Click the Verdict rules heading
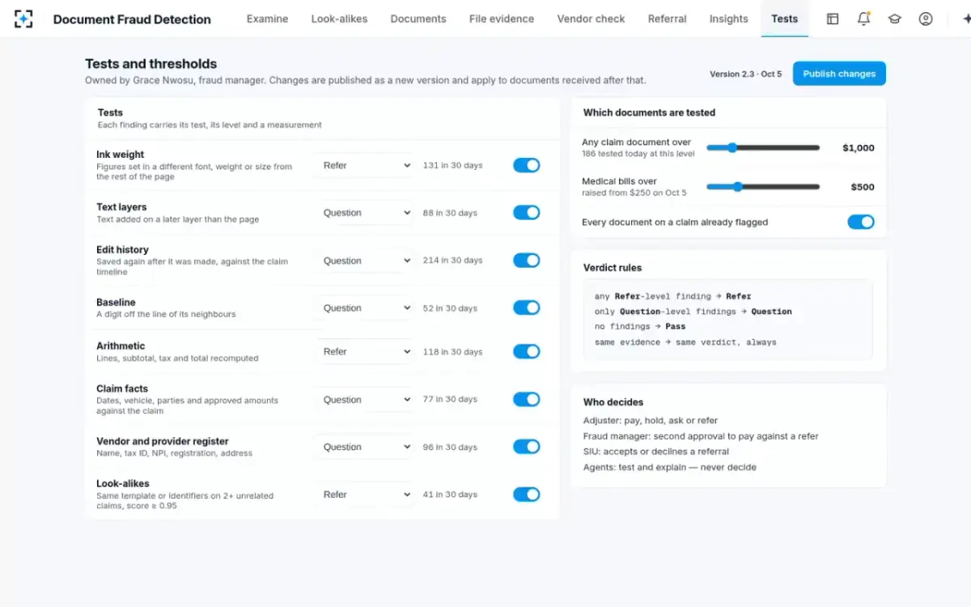The height and width of the screenshot is (607, 971). tap(613, 268)
